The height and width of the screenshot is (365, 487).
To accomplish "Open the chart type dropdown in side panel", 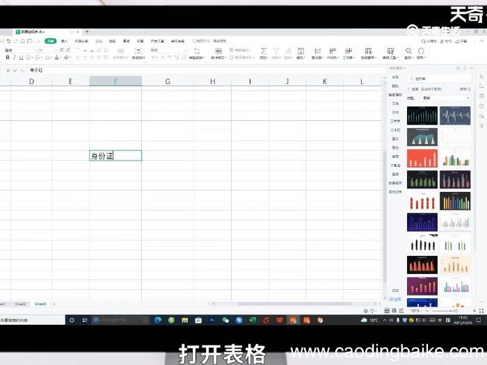I will [446, 98].
